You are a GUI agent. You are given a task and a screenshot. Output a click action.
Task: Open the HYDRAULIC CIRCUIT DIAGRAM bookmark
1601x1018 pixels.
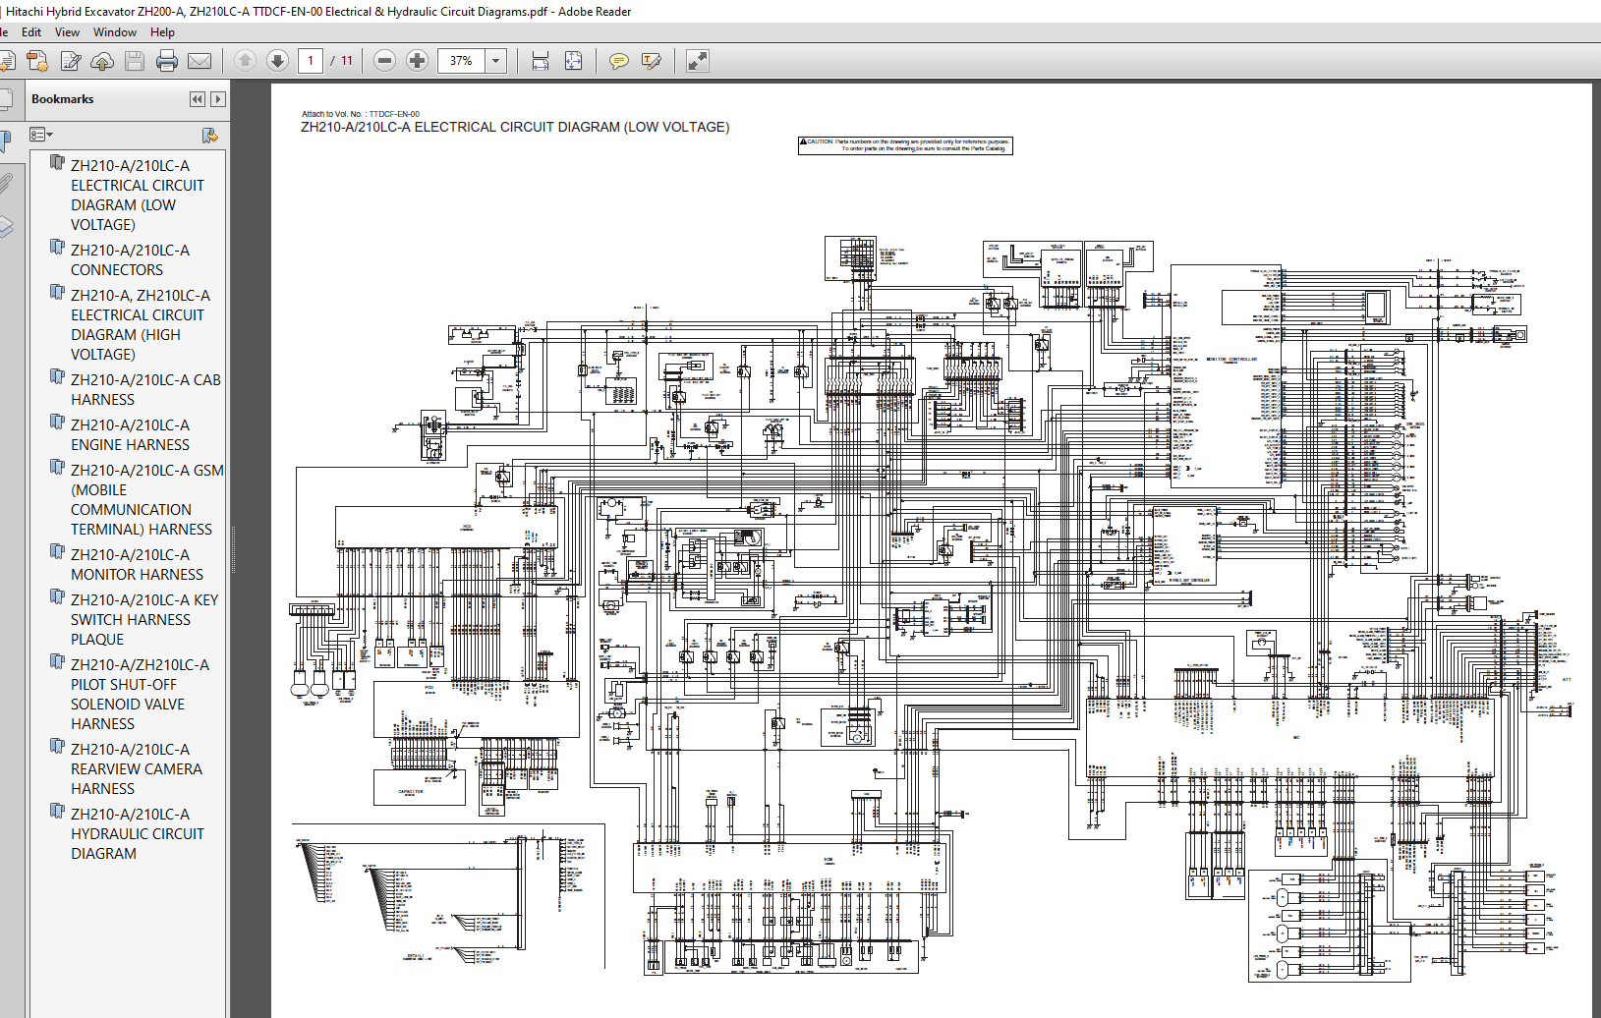pos(138,833)
